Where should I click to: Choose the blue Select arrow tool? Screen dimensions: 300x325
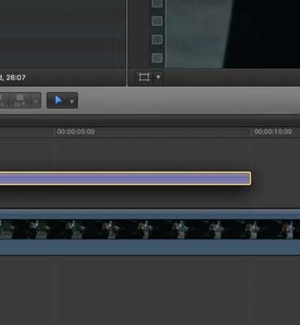(58, 101)
